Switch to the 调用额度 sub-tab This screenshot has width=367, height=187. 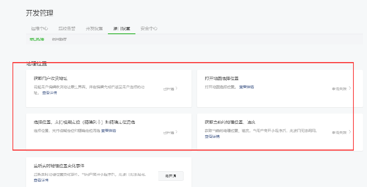(59, 39)
